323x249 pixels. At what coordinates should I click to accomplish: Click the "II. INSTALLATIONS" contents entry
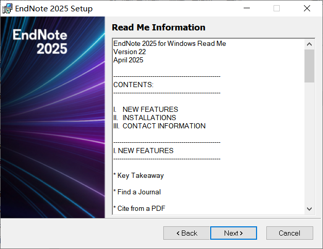point(145,118)
